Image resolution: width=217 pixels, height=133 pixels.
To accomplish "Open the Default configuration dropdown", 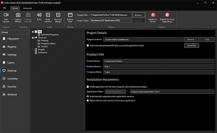I will [15, 32].
